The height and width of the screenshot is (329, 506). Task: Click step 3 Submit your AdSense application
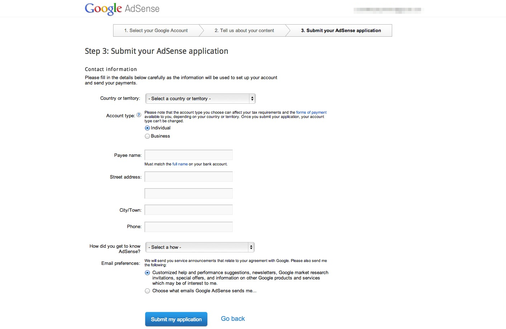[341, 31]
